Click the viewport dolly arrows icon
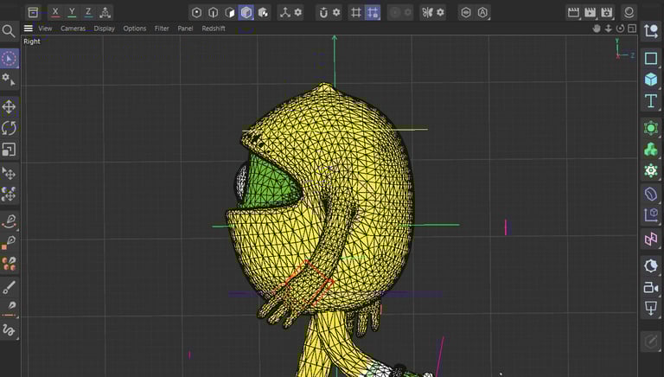Viewport: 664px width, 377px height. (x=608, y=29)
